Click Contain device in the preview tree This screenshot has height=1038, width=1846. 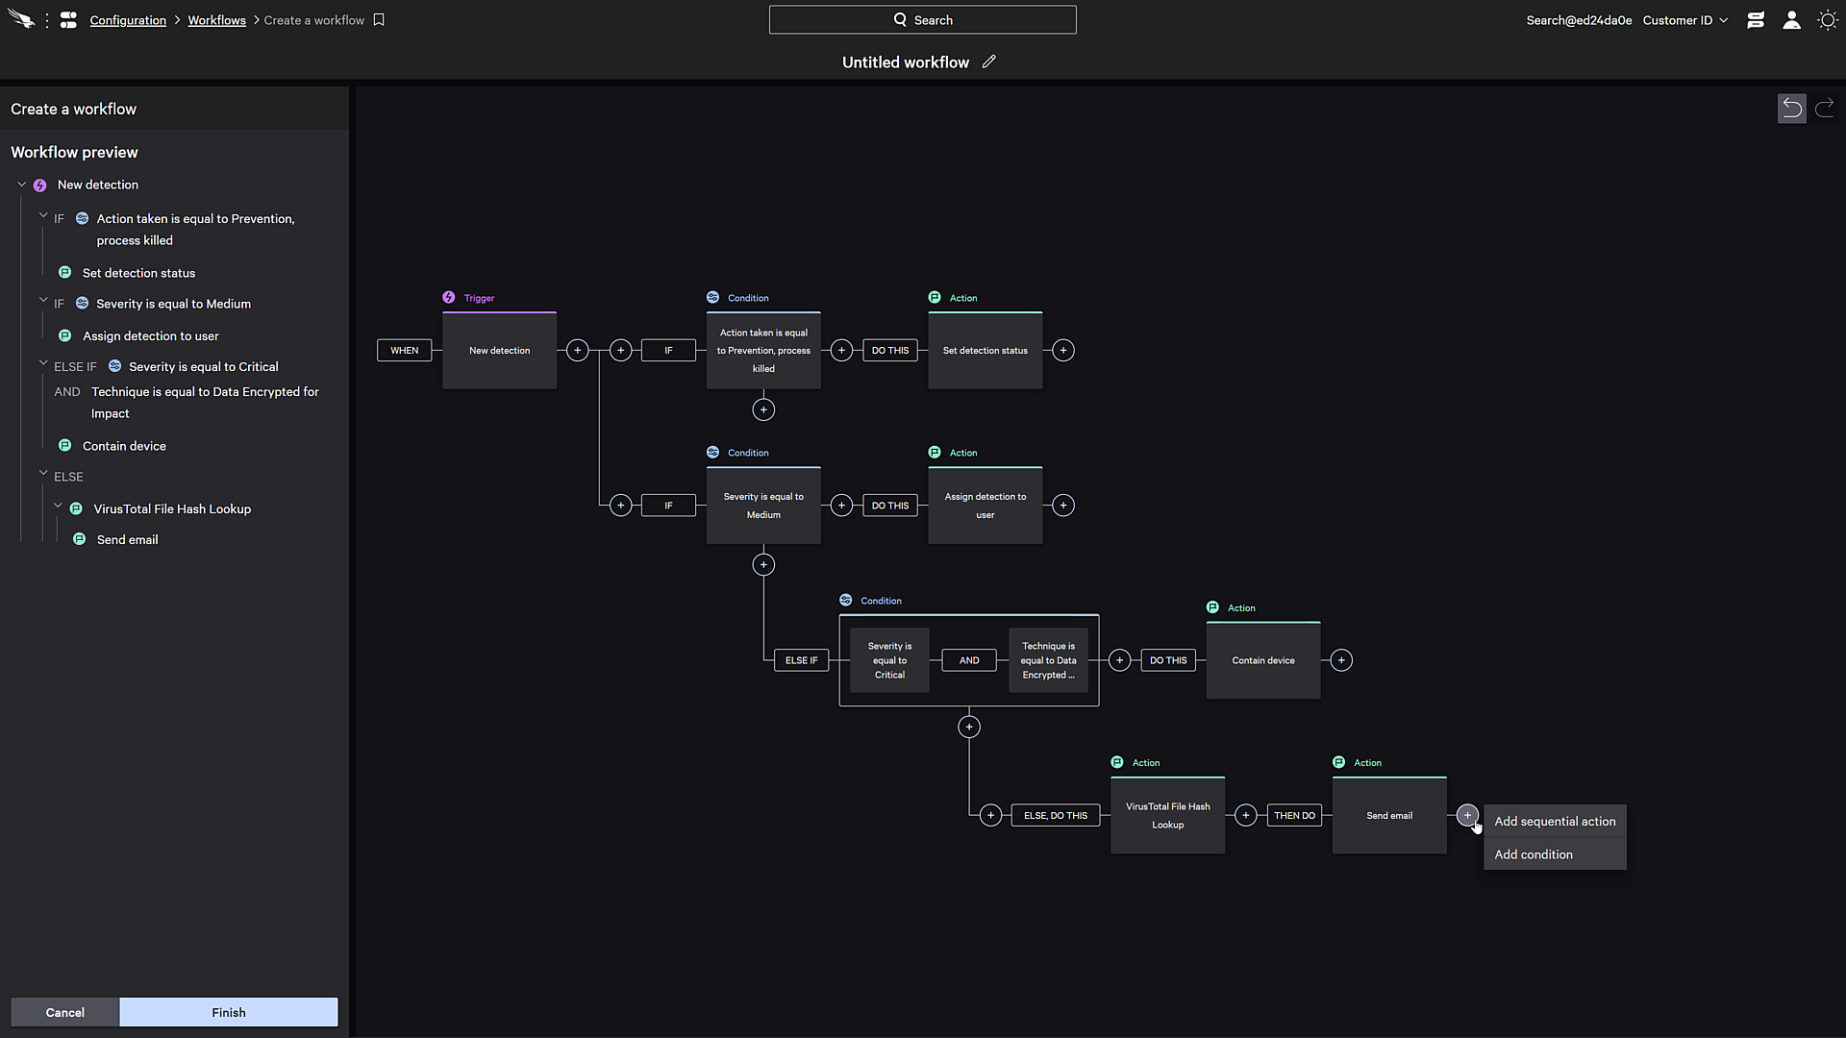tap(124, 446)
